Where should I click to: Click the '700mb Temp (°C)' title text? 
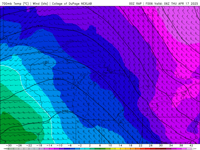point(15,3)
